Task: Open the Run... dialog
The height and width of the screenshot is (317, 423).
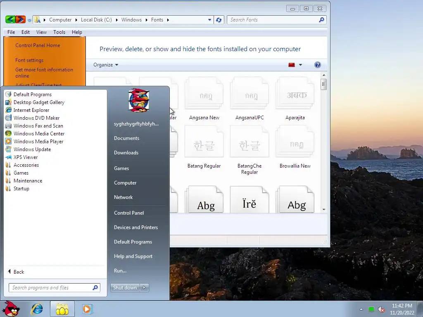Action: click(x=120, y=271)
